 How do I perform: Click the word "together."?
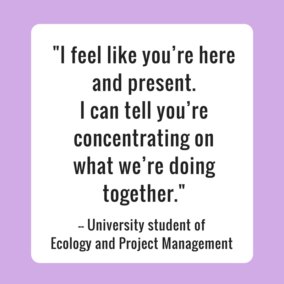141,194
